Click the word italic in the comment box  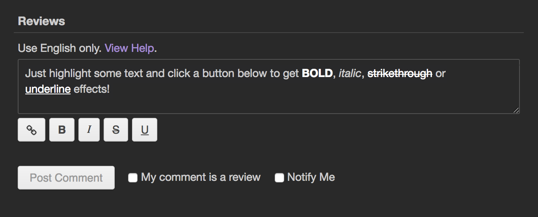(x=350, y=74)
